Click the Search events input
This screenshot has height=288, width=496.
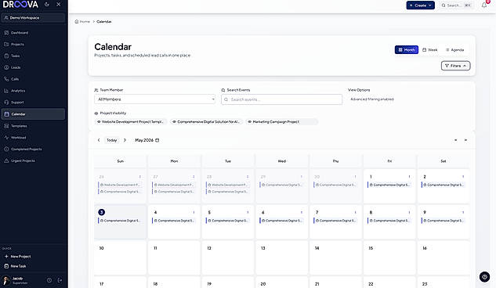(x=281, y=99)
